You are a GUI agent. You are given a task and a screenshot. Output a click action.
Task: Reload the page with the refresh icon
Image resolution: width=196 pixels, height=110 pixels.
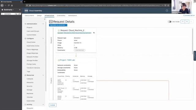point(9,5)
